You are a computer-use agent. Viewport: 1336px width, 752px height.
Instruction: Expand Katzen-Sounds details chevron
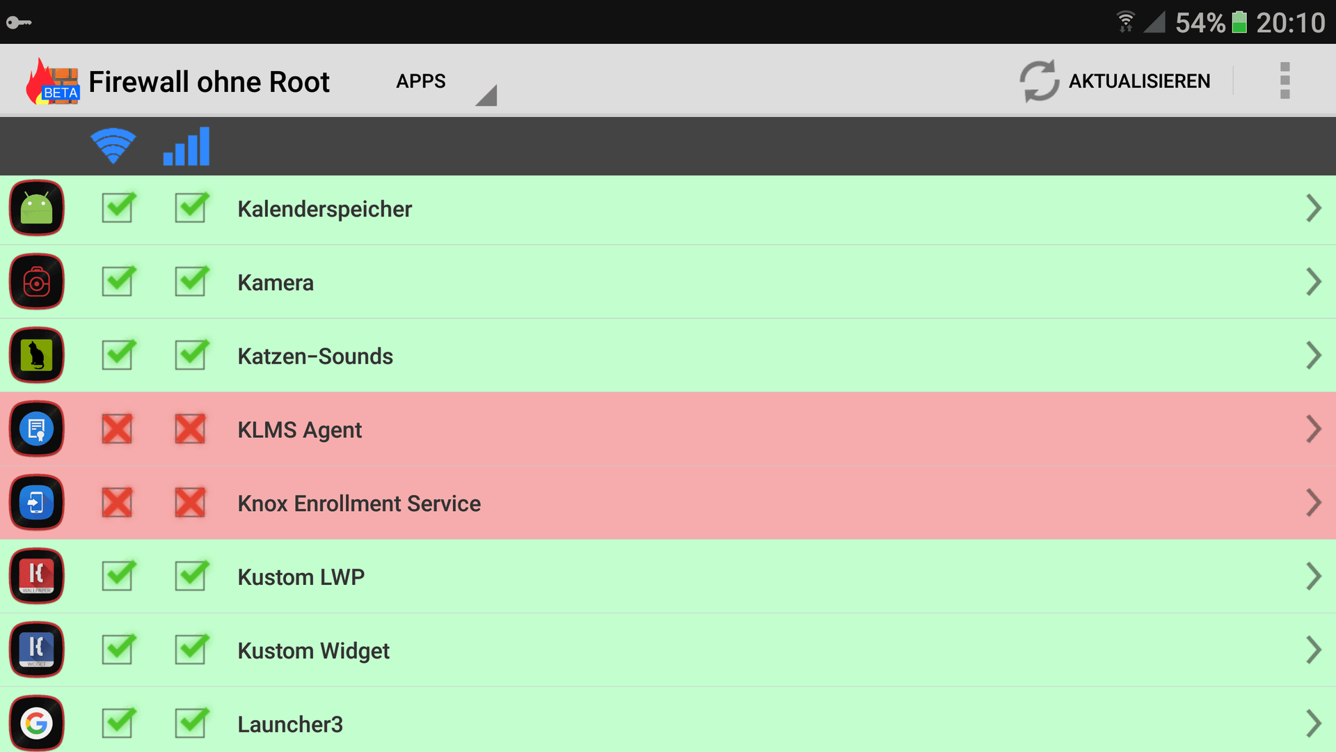click(1313, 356)
